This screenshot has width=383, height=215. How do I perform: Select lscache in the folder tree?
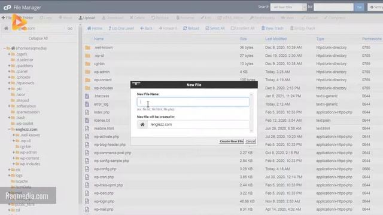coord(22,181)
